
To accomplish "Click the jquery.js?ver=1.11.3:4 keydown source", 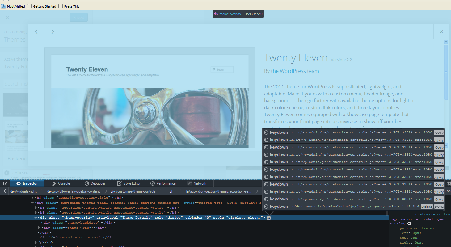I will click(354, 207).
